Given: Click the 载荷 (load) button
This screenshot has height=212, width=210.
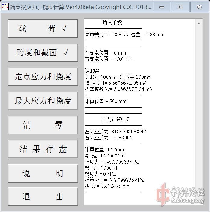Looking at the screenshot, I should pyautogui.click(x=43, y=28).
